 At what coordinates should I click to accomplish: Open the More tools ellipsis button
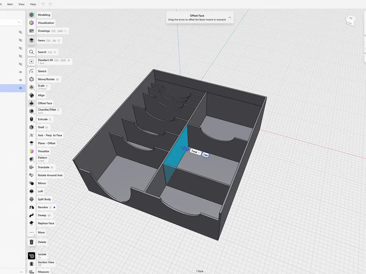31,232
